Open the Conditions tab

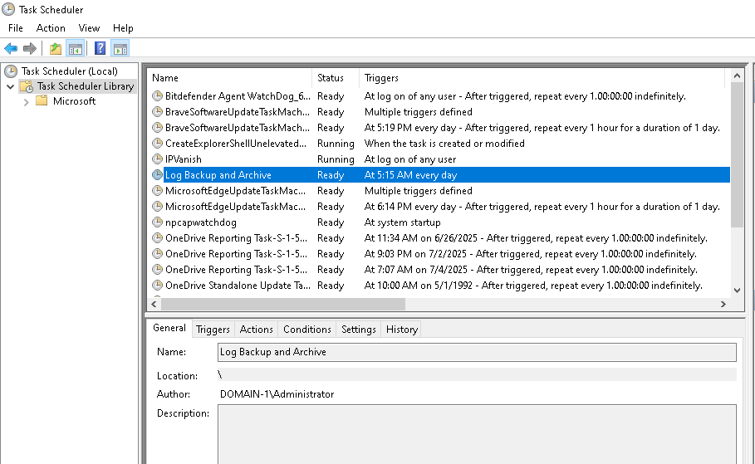(x=306, y=330)
